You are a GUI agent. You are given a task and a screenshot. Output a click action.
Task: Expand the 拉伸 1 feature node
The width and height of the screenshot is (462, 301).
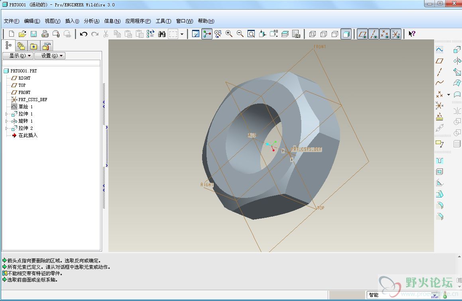6,114
